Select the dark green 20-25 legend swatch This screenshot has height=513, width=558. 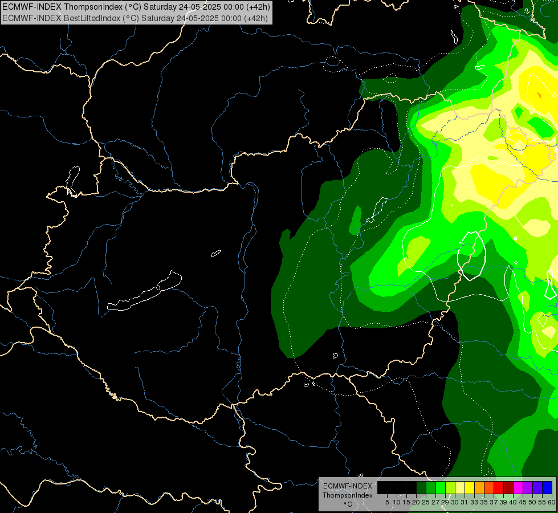point(421,487)
